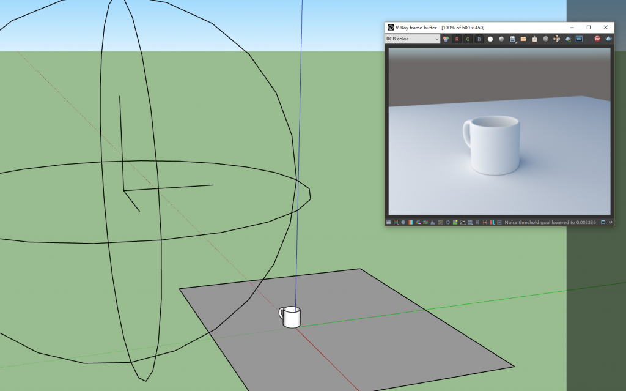This screenshot has height=391, width=626.
Task: Stop the rendering with red stop button
Action: (597, 39)
